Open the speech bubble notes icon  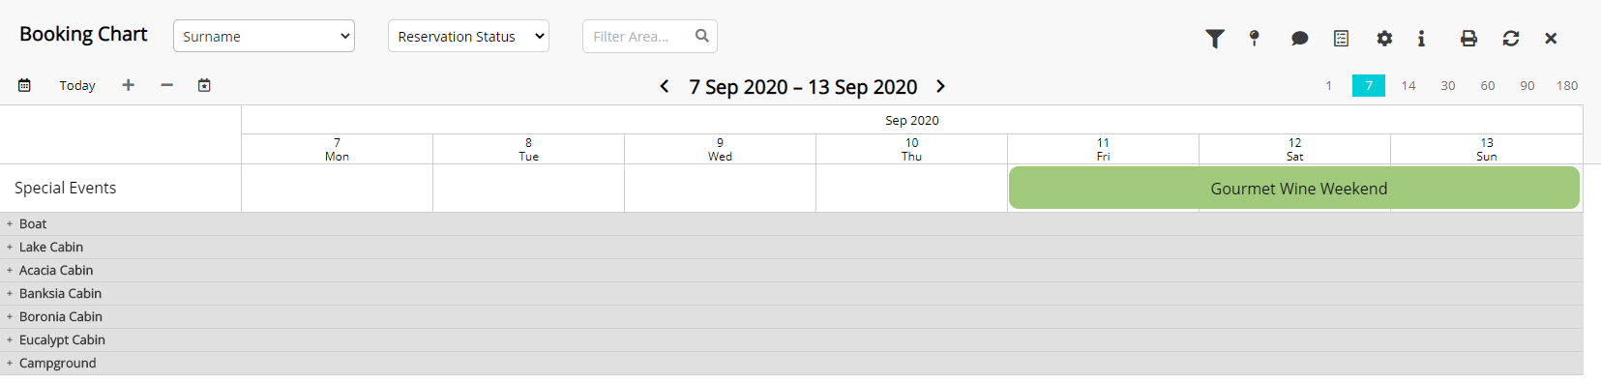click(1299, 38)
